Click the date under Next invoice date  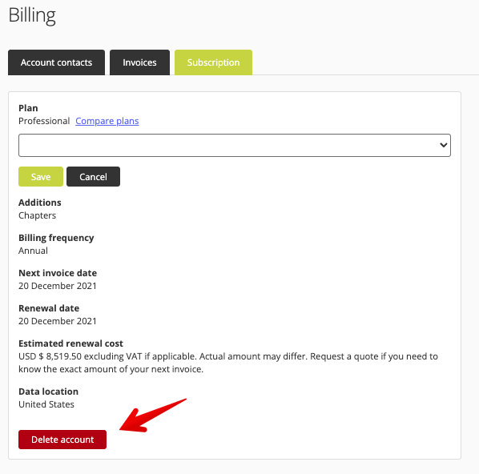pos(58,286)
